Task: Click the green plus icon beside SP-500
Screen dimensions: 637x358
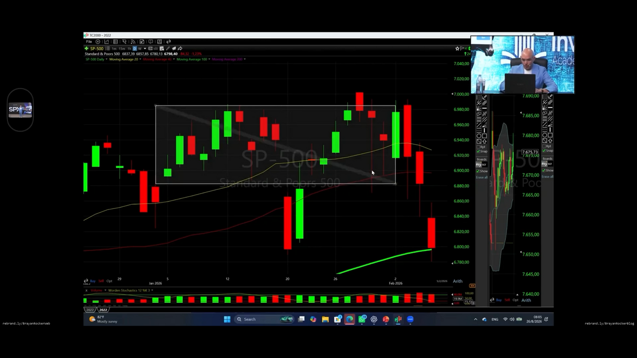Action: [87, 48]
